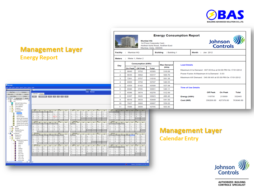The height and width of the screenshot is (190, 254).
Task: Click the circled date in May calendar
Action: (55, 116)
